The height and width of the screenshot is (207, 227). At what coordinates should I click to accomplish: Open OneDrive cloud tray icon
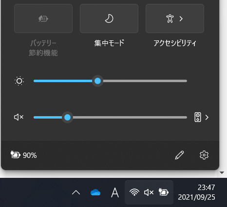coord(95,192)
